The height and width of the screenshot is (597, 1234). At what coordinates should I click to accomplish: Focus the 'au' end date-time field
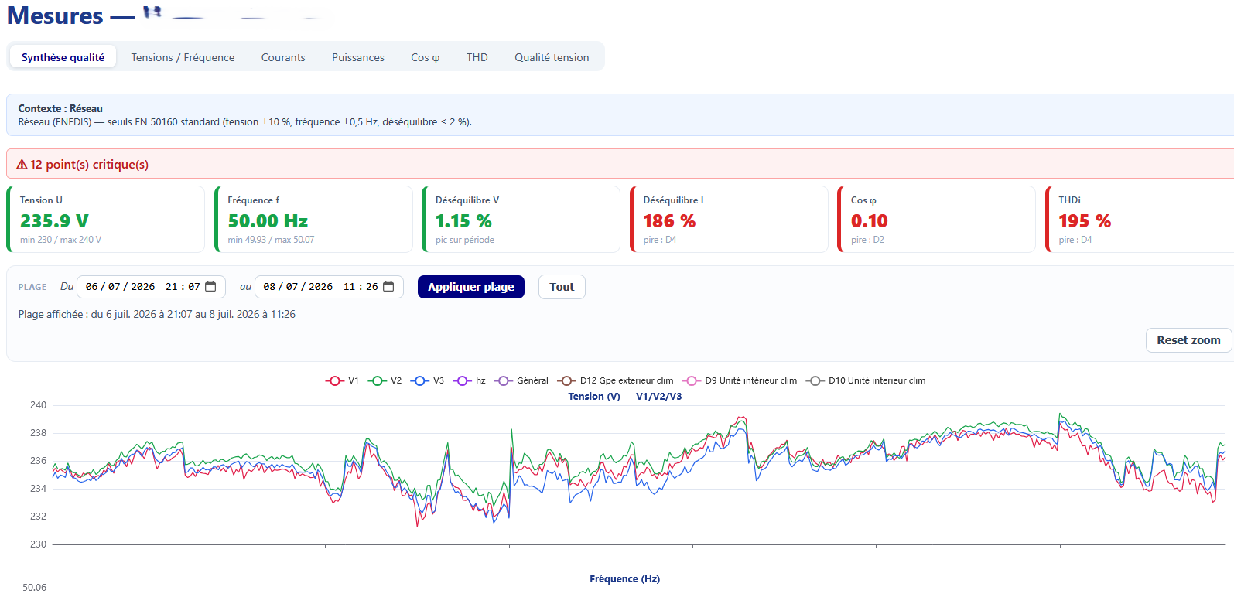coord(329,287)
